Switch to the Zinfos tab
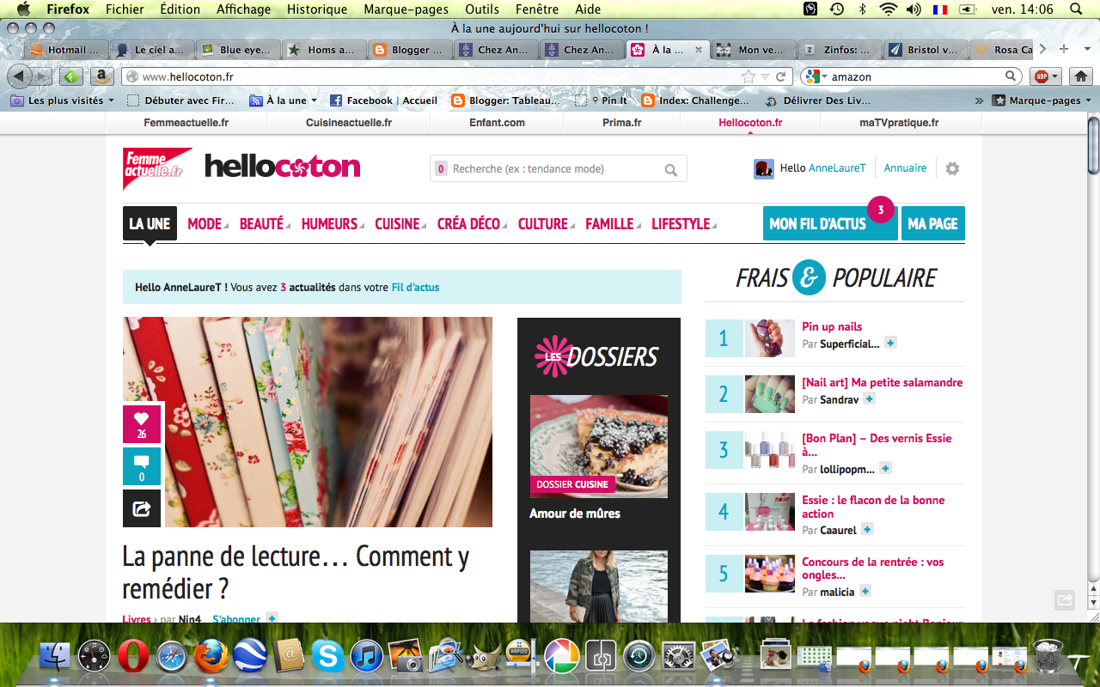Image resolution: width=1100 pixels, height=687 pixels. [x=839, y=50]
